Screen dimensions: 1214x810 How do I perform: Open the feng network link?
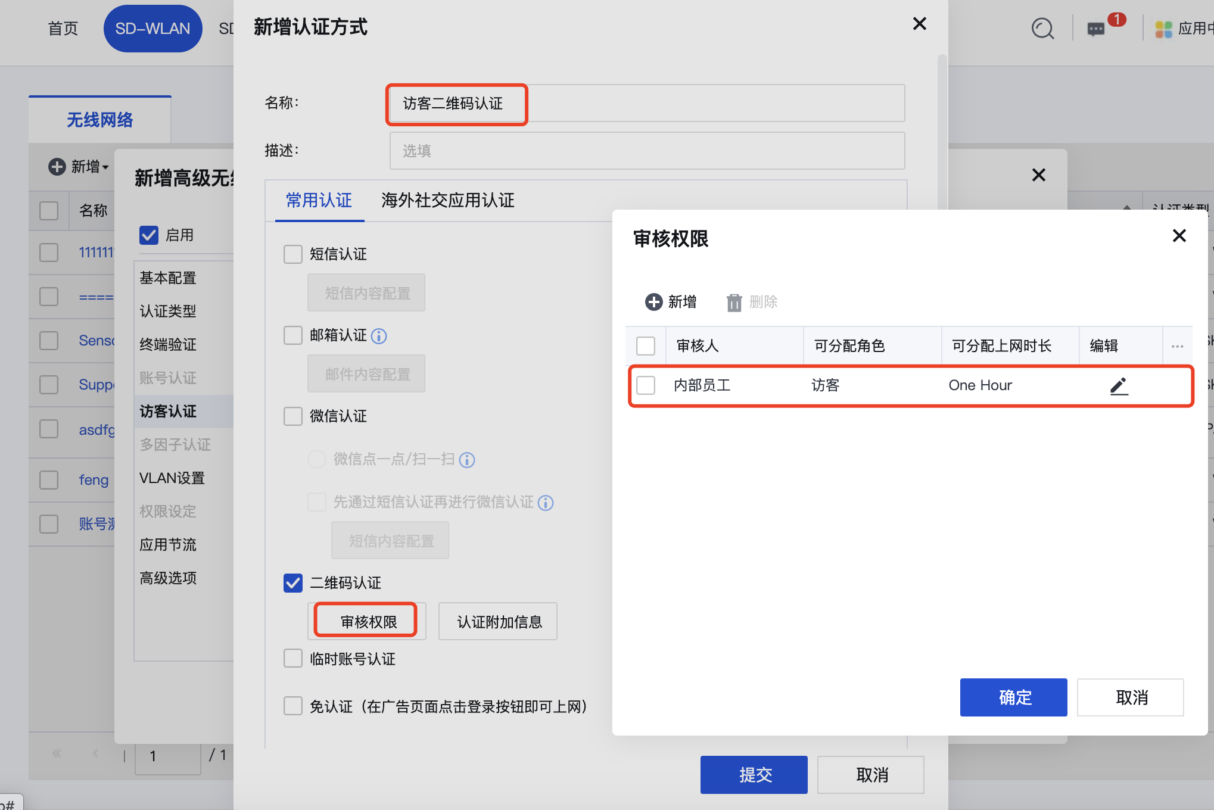[x=94, y=480]
